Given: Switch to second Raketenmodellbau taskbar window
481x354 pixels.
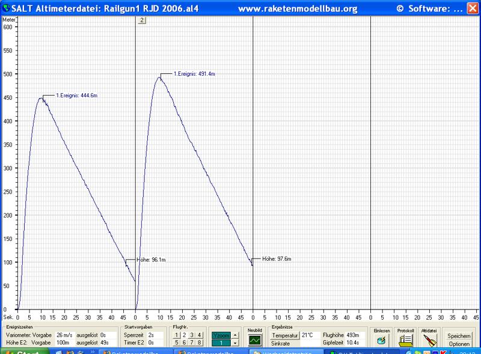Looking at the screenshot, I should 211,352.
